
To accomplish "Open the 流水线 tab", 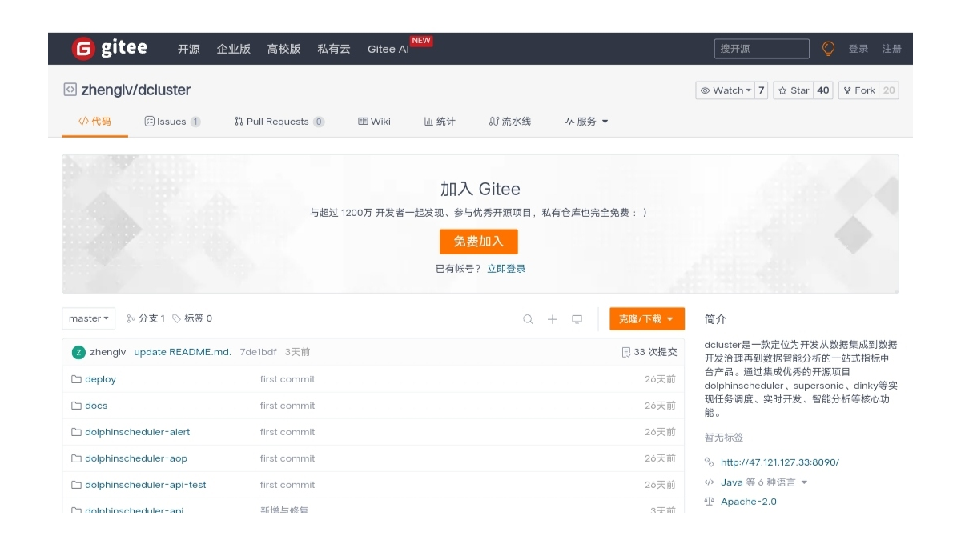I will click(x=510, y=122).
